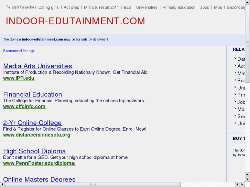
Task: Select Bca related search at top
Action: (128, 8)
